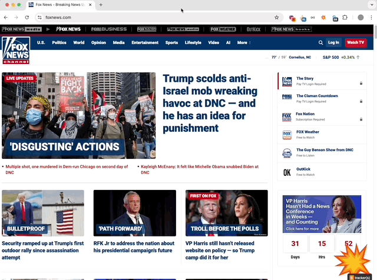Expand the More menu in navigation
The image size is (377, 280).
point(243,42)
